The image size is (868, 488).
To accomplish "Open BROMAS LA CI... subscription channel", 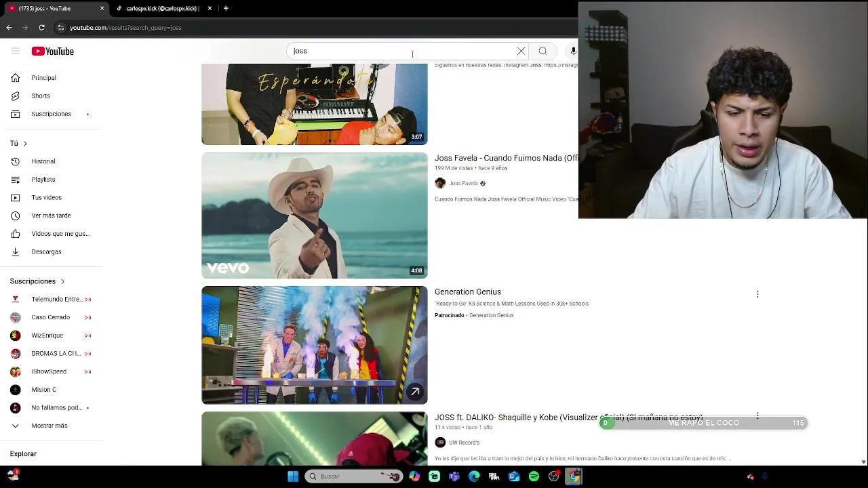I will pos(52,354).
